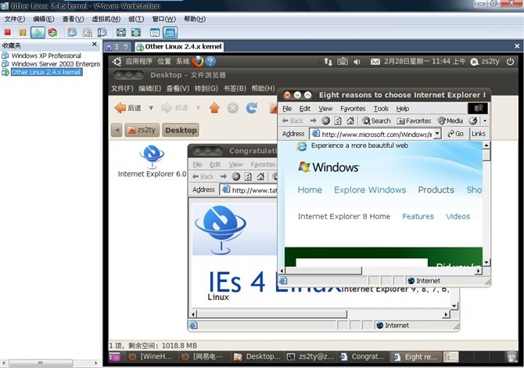524x368 pixels.
Task: Click the trash icon in bottom panel
Action: click(x=511, y=357)
